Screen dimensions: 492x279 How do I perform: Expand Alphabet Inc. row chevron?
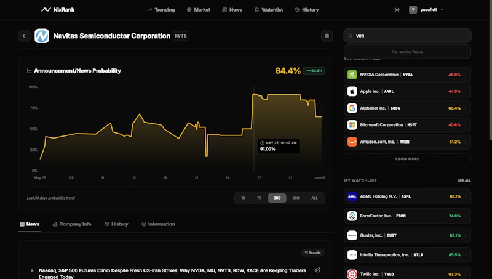tap(466, 108)
